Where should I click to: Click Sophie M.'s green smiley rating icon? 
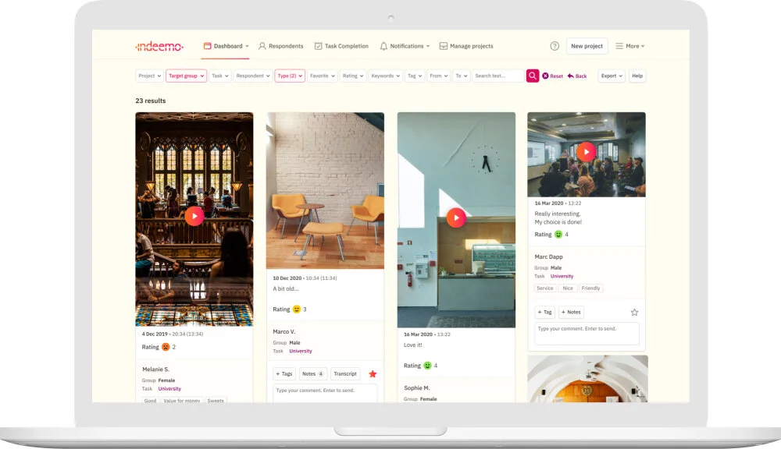click(x=427, y=366)
